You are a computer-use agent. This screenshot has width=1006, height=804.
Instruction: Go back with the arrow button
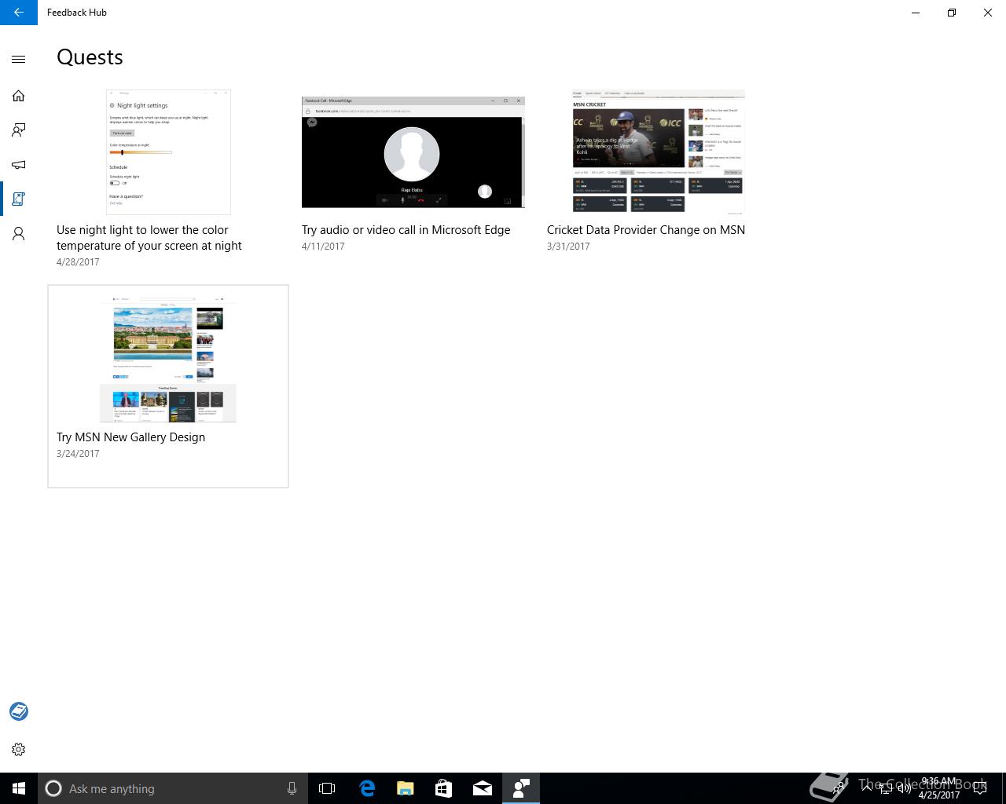tap(19, 13)
